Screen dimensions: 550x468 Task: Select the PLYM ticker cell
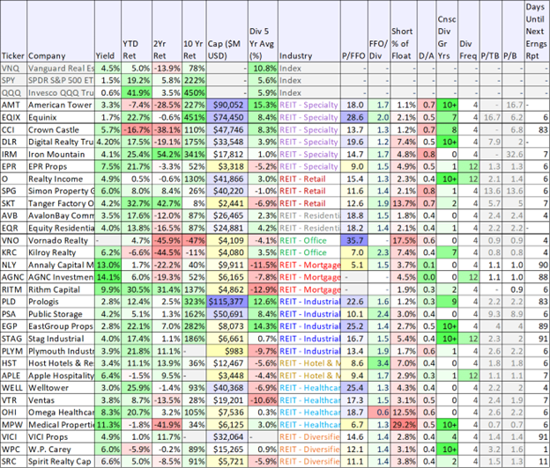(13, 351)
